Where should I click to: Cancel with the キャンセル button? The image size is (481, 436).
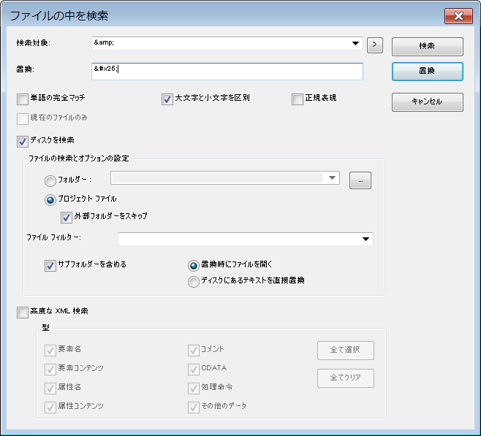[428, 102]
